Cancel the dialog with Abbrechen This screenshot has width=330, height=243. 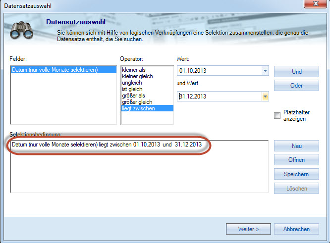coord(296,229)
